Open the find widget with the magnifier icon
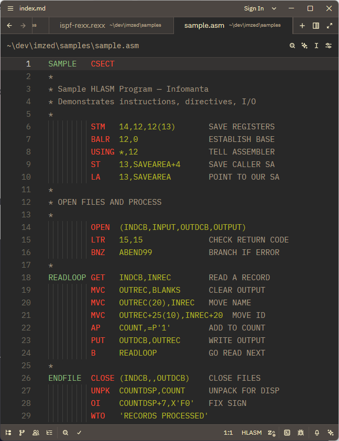This screenshot has width=339, height=441. 292,46
